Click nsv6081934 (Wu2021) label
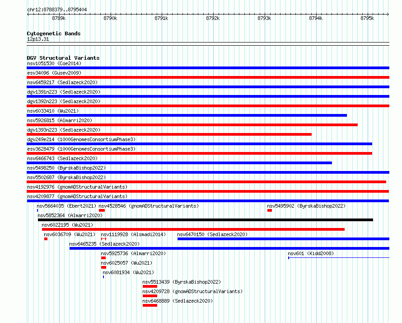402x323 pixels. pos(128,272)
